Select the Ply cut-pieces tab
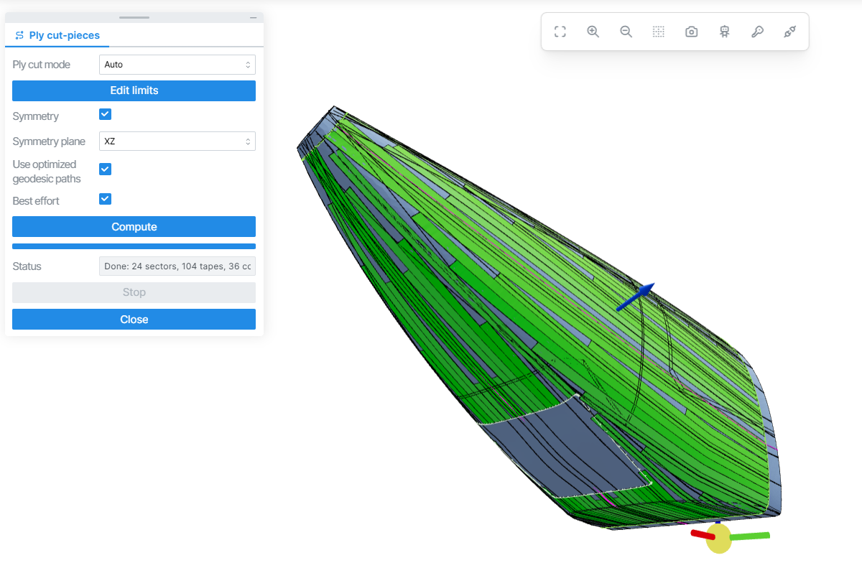 [57, 35]
